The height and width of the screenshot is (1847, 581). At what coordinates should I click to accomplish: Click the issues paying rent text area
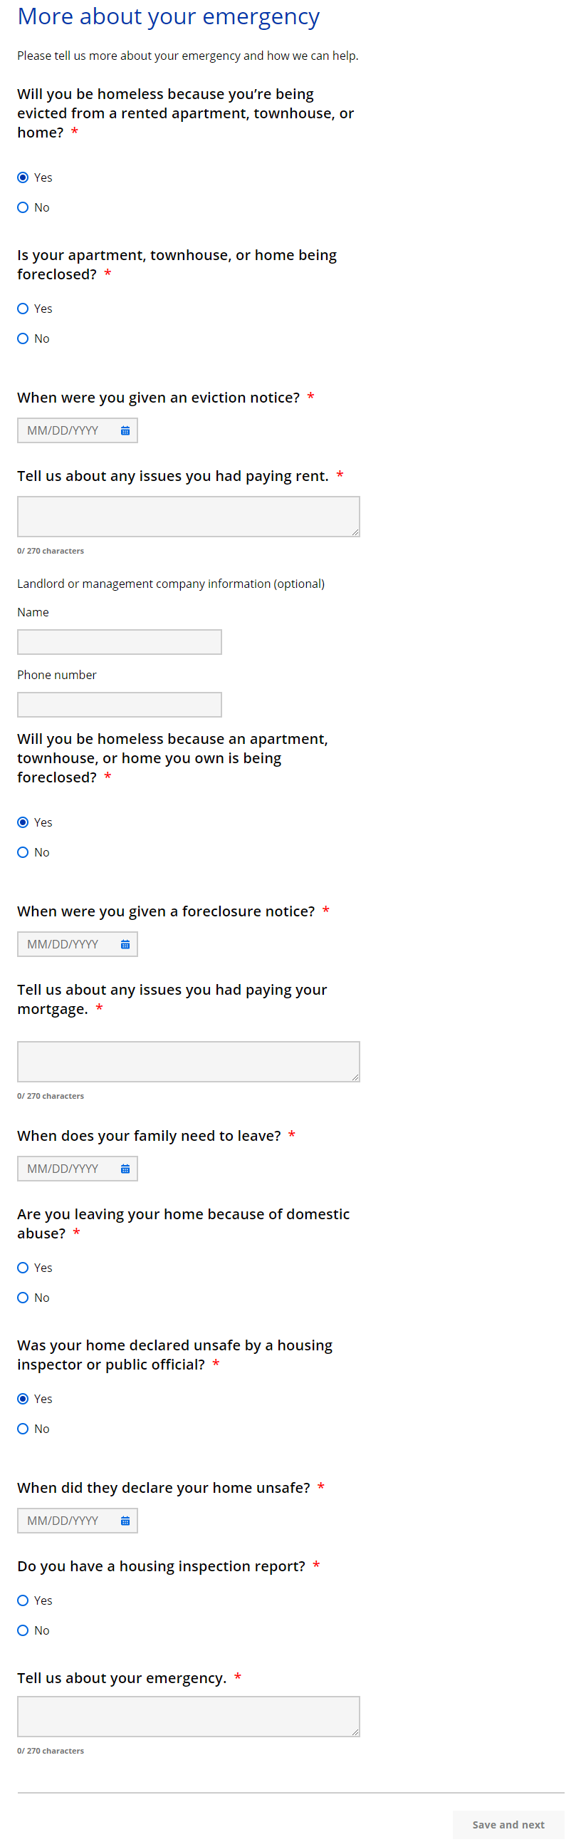[x=189, y=516]
